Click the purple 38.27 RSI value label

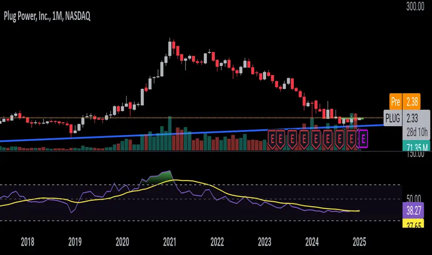click(x=413, y=210)
